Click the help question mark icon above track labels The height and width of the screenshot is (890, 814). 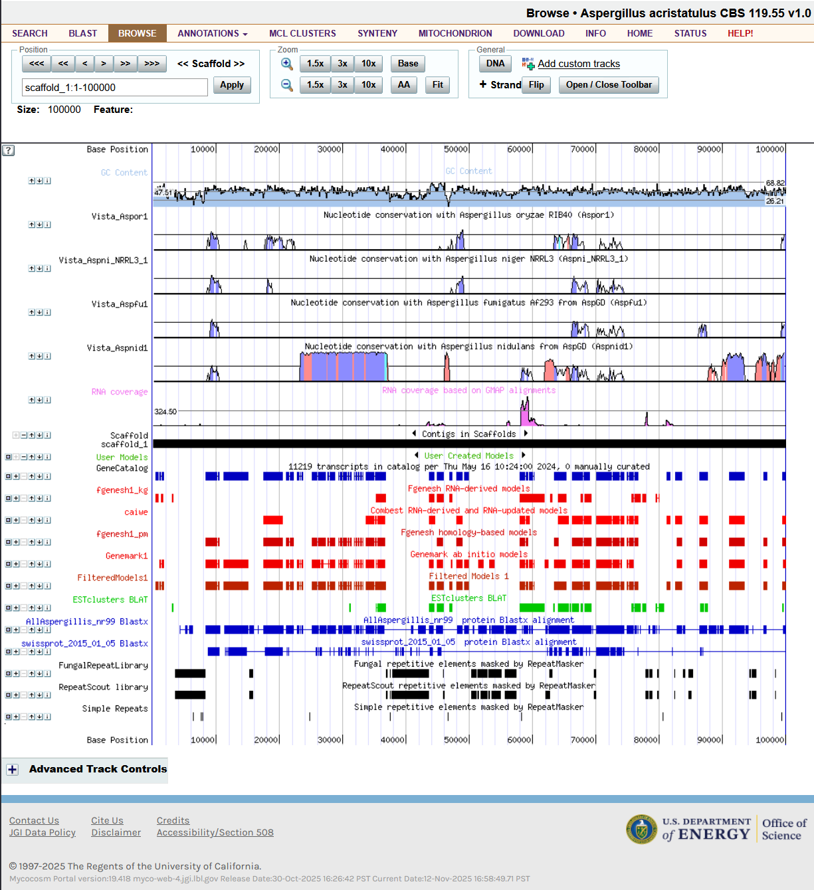click(8, 150)
